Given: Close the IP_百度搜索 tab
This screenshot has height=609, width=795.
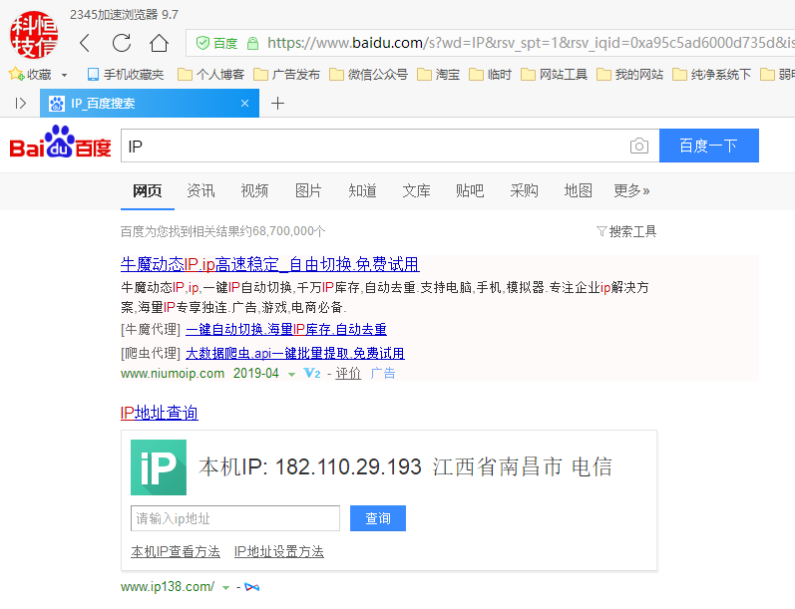Looking at the screenshot, I should tap(245, 104).
